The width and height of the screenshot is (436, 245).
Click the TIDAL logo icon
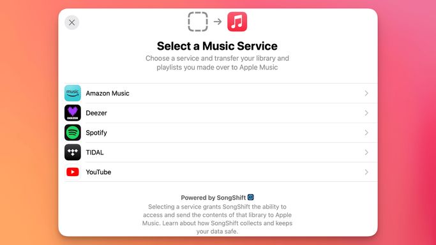pyautogui.click(x=73, y=152)
